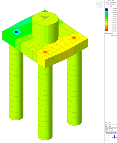Click the bright yellow legend color swatch
117x143 pixels.
pyautogui.click(x=106, y=24)
